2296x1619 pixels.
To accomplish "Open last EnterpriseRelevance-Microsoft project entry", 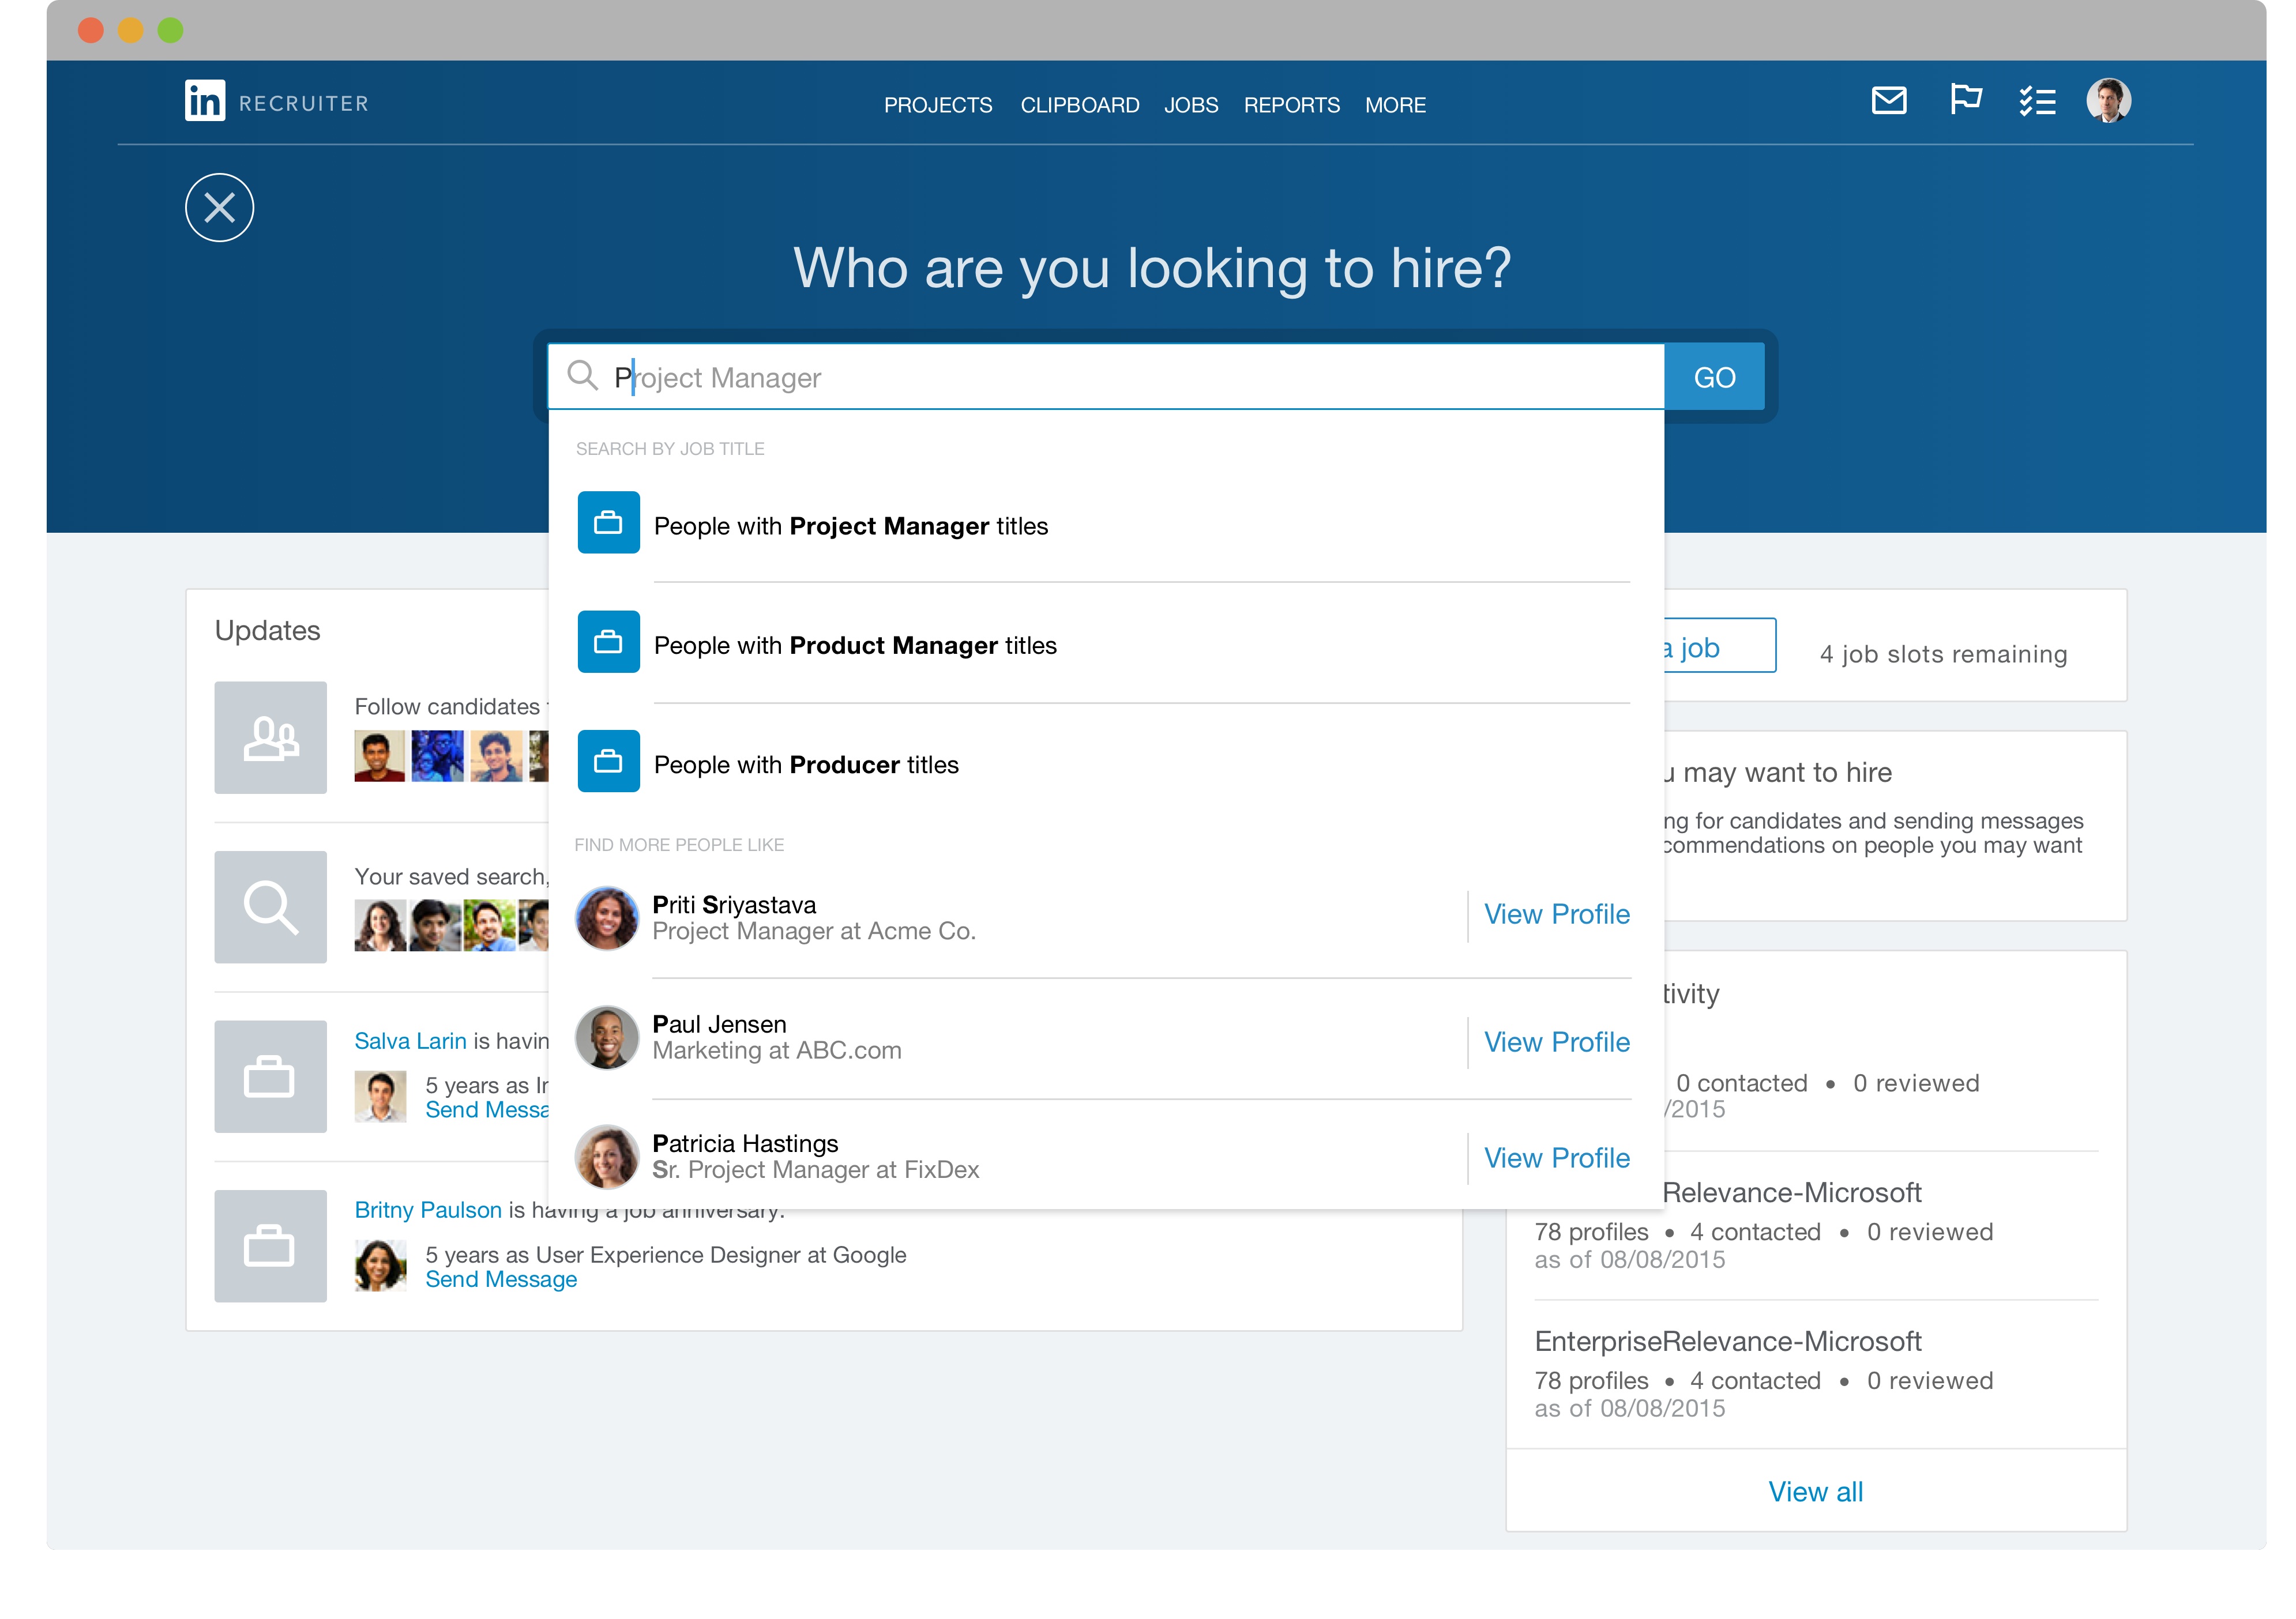I will [x=1728, y=1342].
